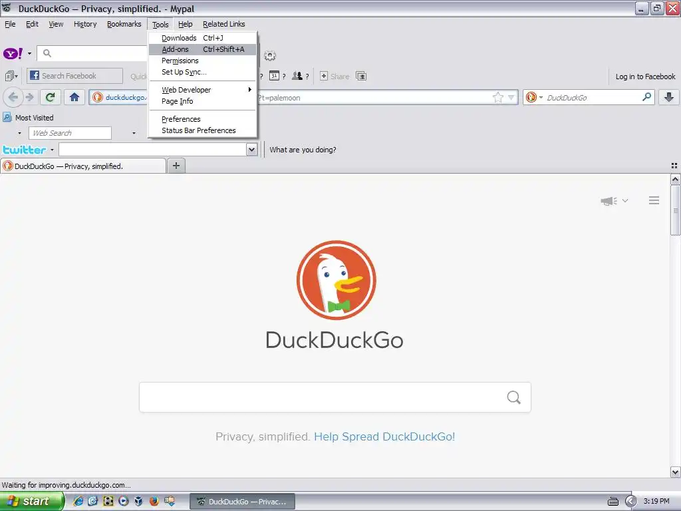The width and height of the screenshot is (681, 511).
Task: Open Status Bar Preferences entry
Action: [203, 130]
